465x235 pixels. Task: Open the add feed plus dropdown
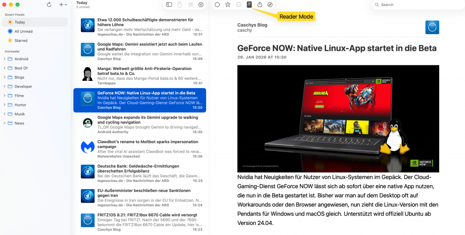tap(63, 5)
